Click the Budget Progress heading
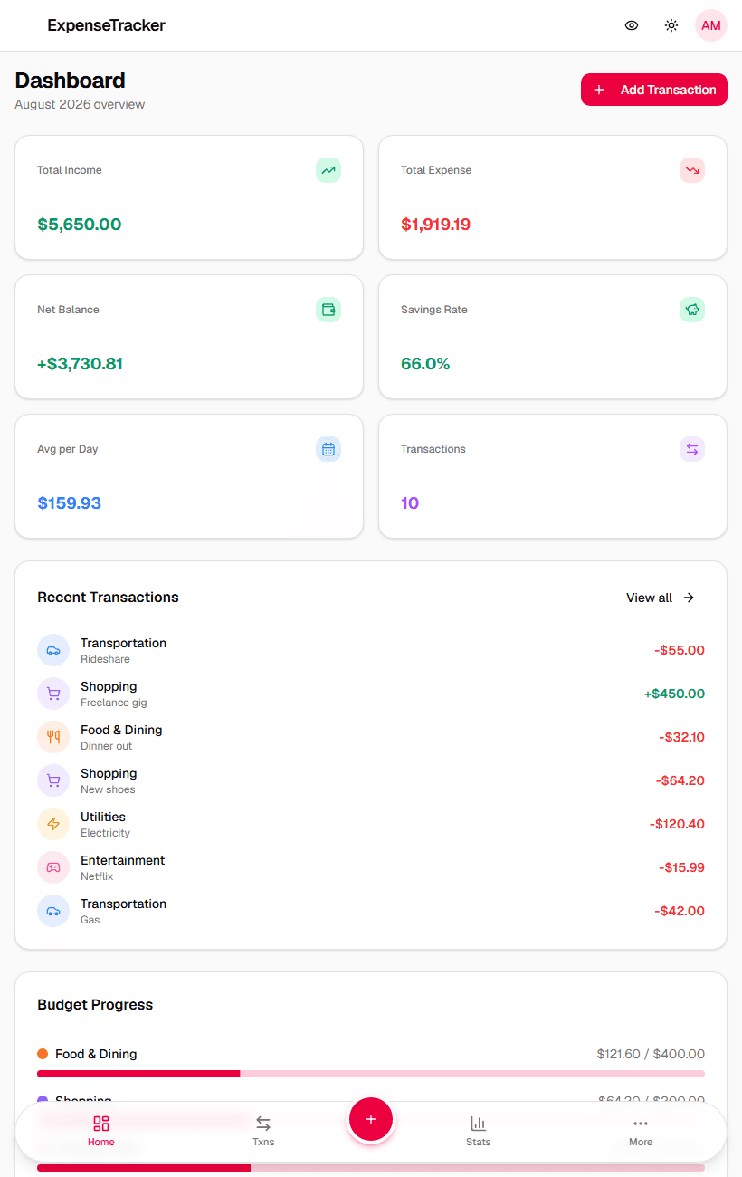Viewport: 742px width, 1177px height. coord(95,1005)
